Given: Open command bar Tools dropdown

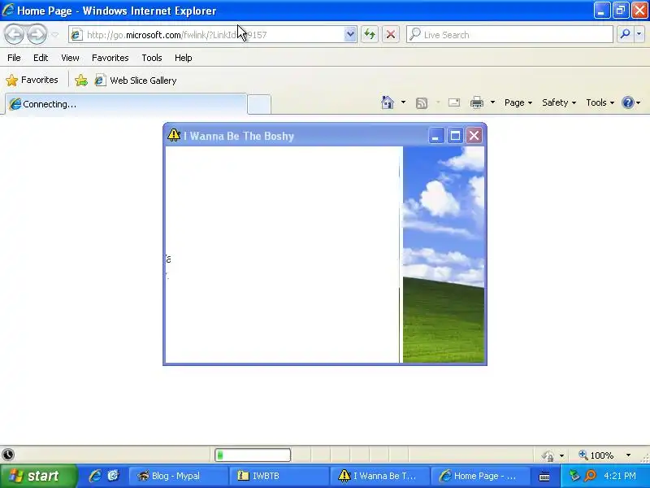Looking at the screenshot, I should (x=600, y=102).
